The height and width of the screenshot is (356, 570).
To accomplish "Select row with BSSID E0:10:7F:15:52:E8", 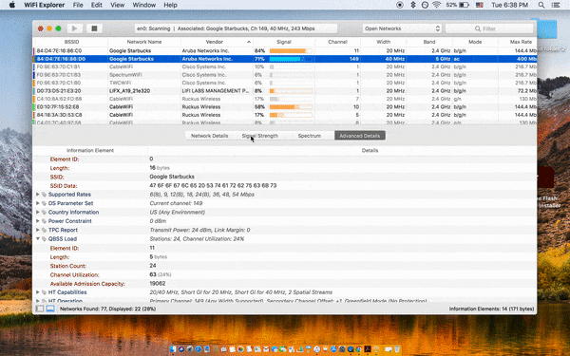I will point(285,107).
